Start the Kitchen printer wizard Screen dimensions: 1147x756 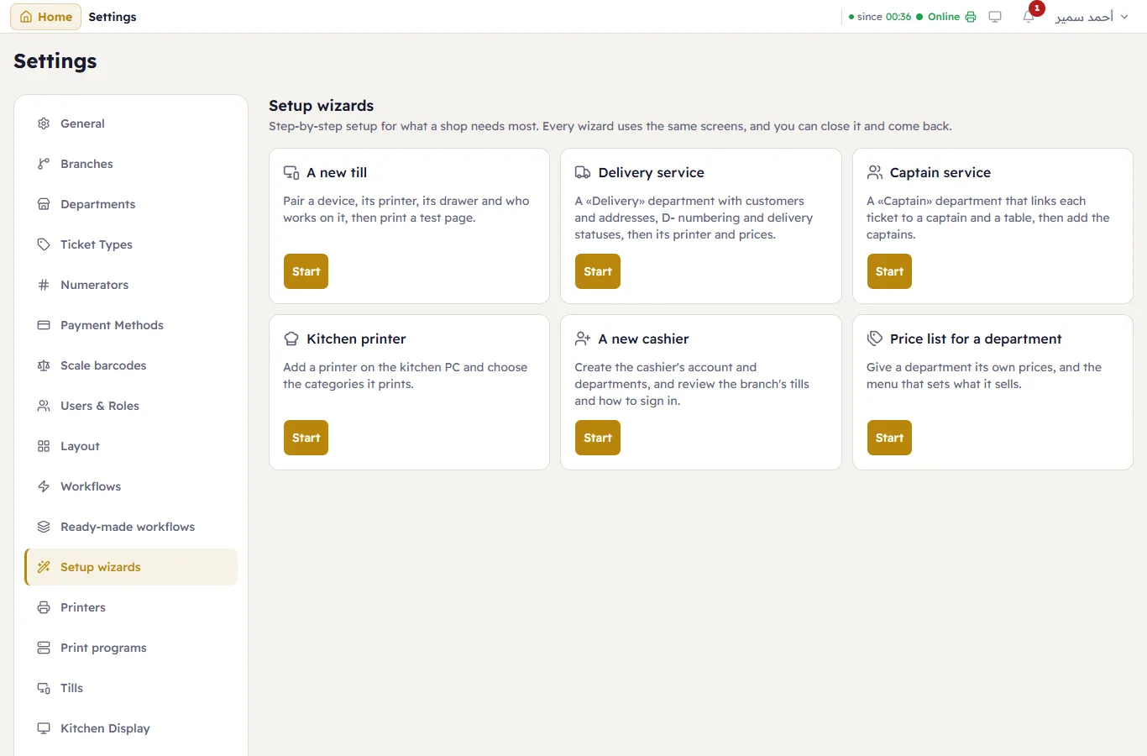pyautogui.click(x=306, y=438)
